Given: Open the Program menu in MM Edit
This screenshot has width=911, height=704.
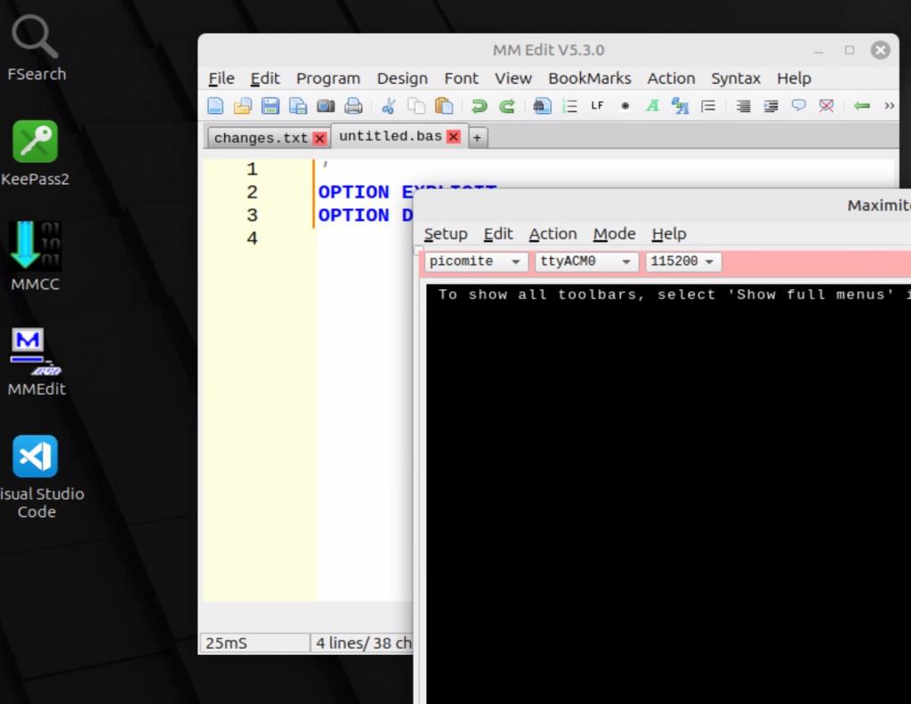Looking at the screenshot, I should pyautogui.click(x=327, y=78).
